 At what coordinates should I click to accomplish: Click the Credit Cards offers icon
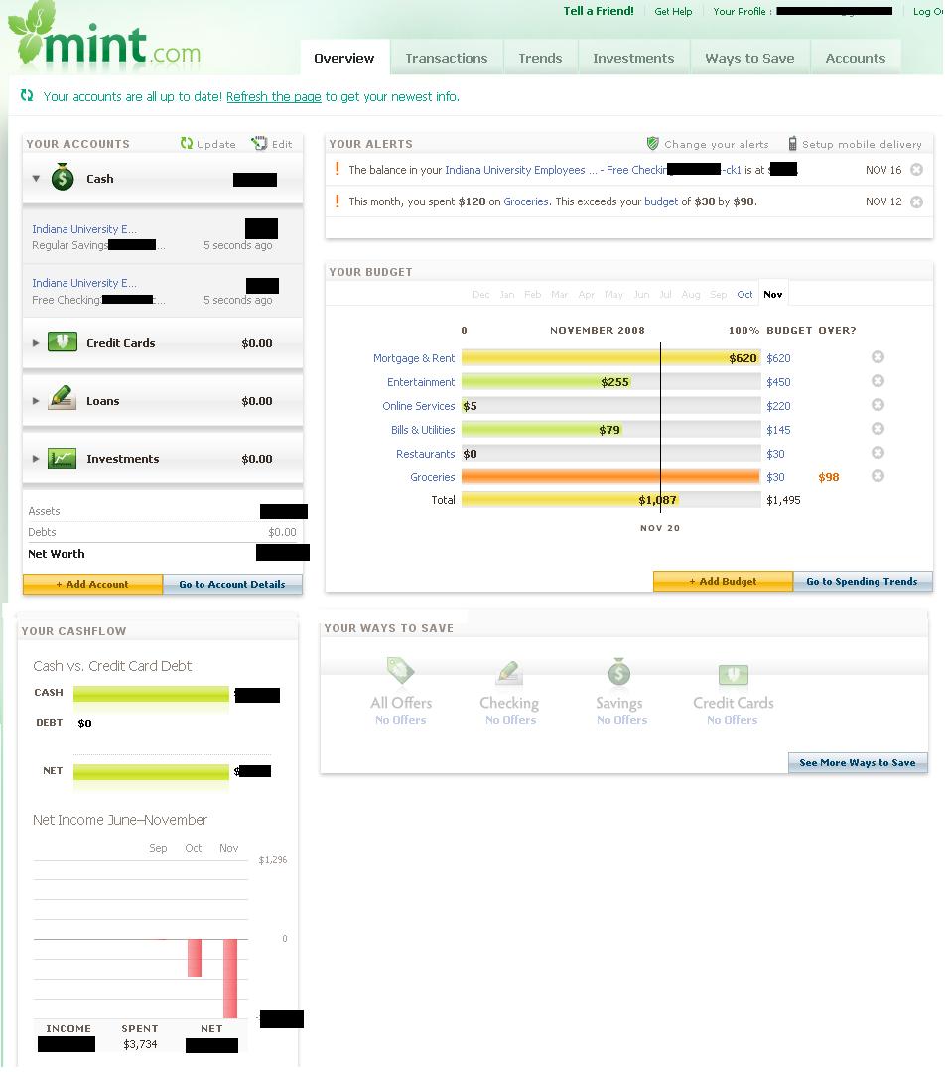(x=733, y=675)
